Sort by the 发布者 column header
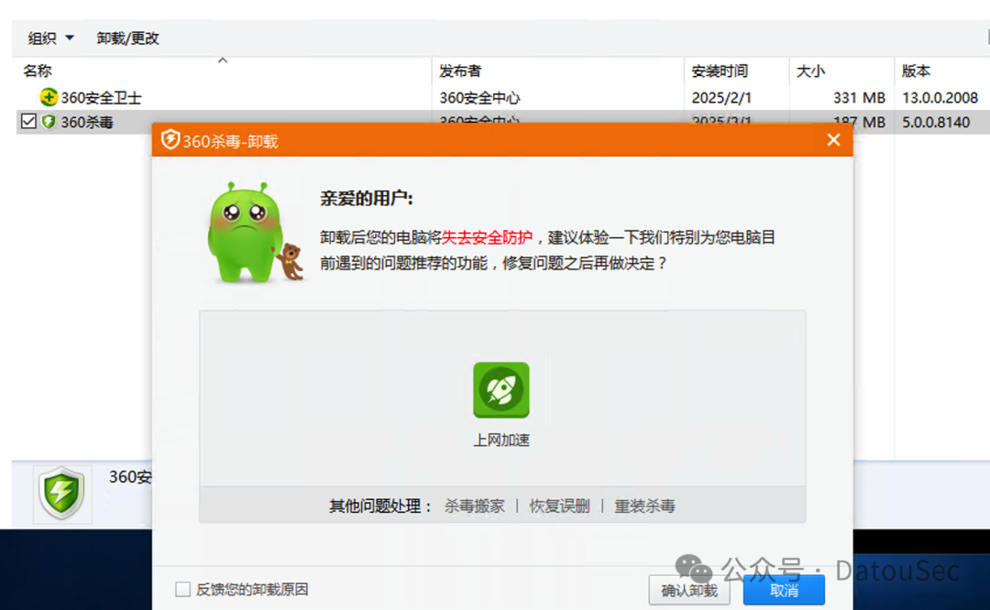The width and height of the screenshot is (990, 610). coord(460,71)
